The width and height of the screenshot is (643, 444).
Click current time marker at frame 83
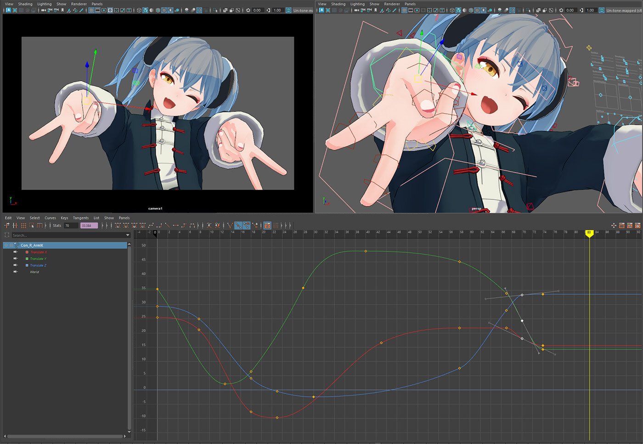[x=589, y=233]
